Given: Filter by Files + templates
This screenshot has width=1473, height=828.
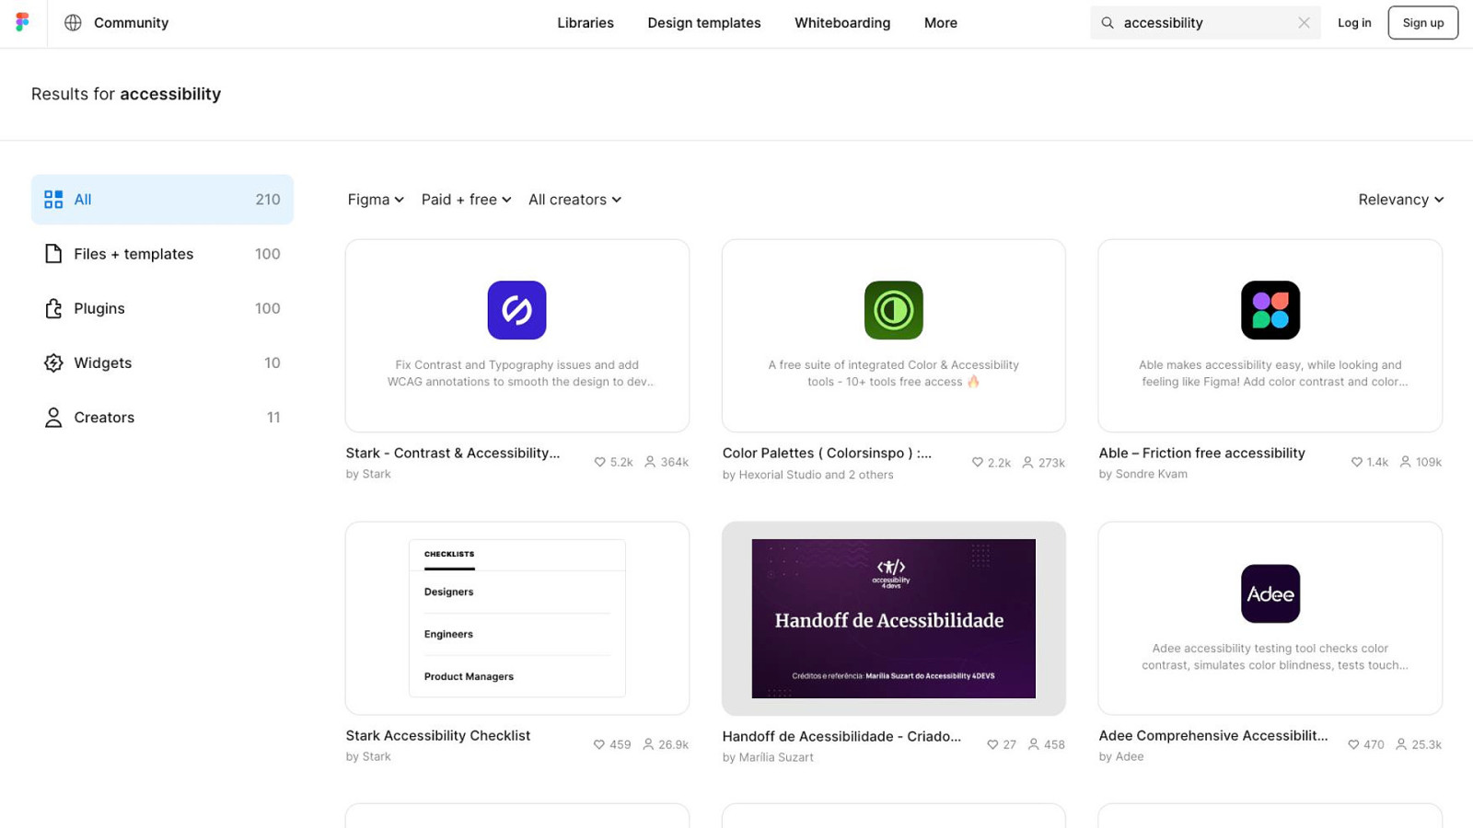Looking at the screenshot, I should [x=162, y=254].
